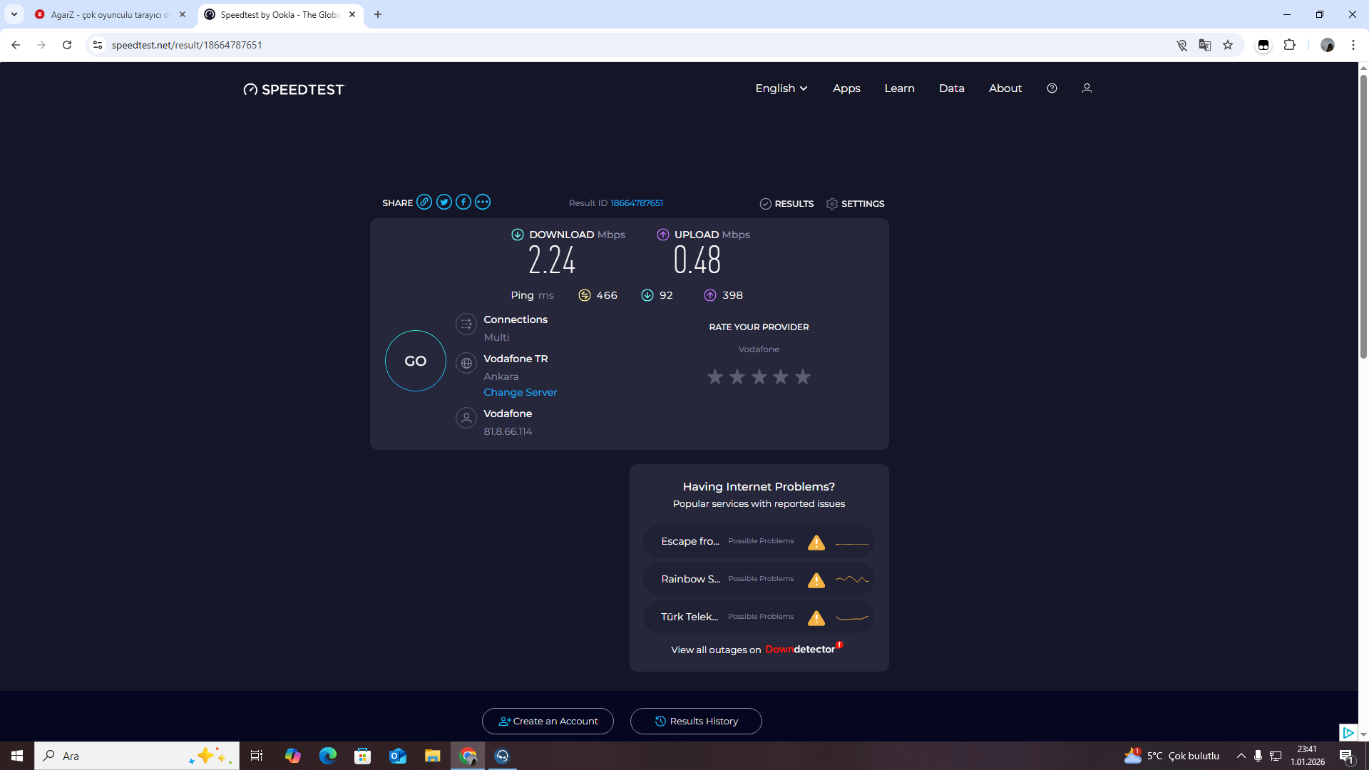Open more share options ellipsis icon
1369x770 pixels.
(x=483, y=202)
